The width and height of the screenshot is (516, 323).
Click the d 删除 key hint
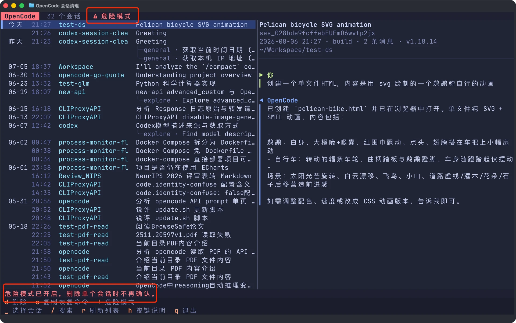[16, 302]
